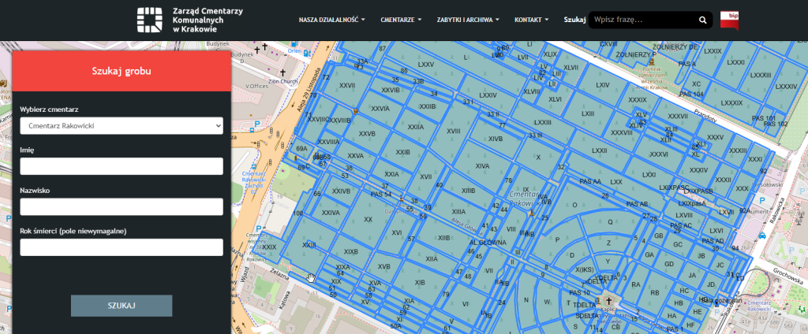The width and height of the screenshot is (808, 334).
Task: Select cemetery section LXXV on map
Action: point(425,65)
